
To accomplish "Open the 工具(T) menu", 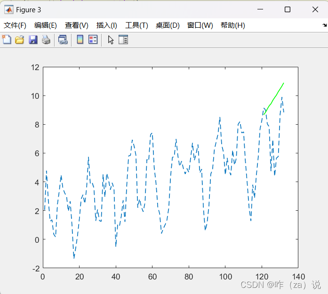I will click(x=136, y=25).
